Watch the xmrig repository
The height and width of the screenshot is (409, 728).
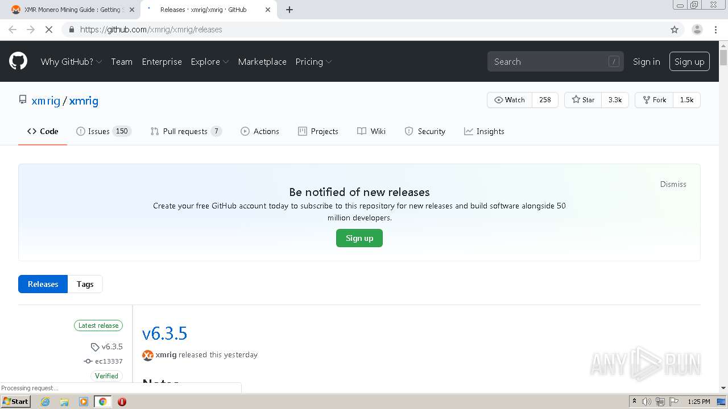tap(510, 100)
